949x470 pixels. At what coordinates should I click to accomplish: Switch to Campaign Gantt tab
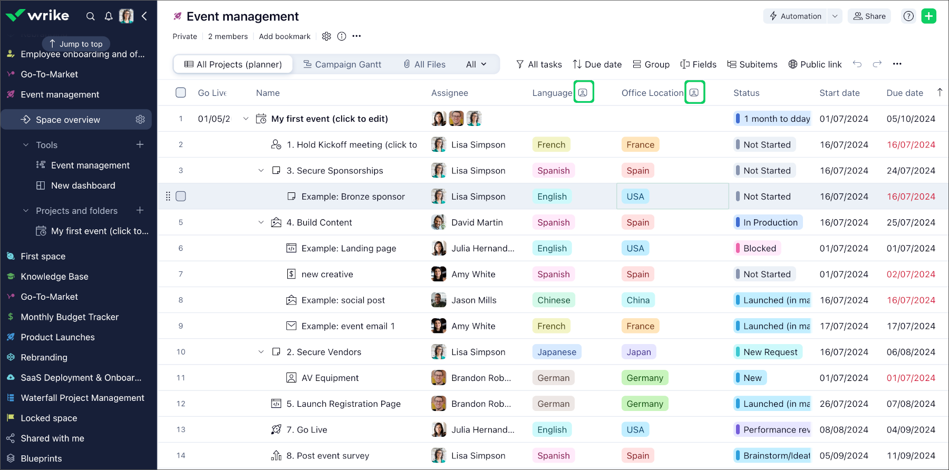pyautogui.click(x=342, y=64)
